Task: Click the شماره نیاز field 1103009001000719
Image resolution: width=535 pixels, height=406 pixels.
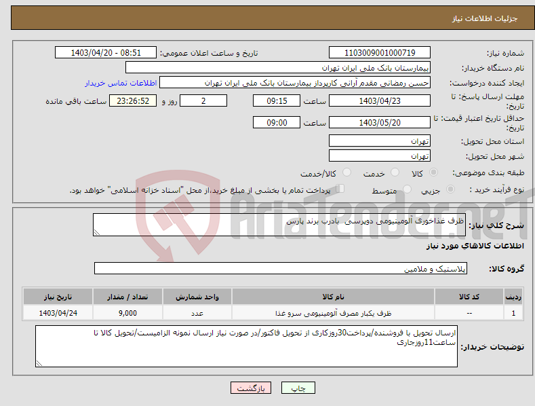Action: (380, 53)
